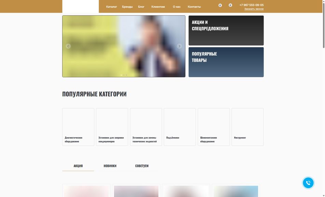325x197 pixels.
Task: Advance the banner slider with right arrow
Action: tap(180, 46)
